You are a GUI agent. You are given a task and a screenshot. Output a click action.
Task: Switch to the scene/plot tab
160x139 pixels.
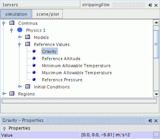tap(48, 14)
